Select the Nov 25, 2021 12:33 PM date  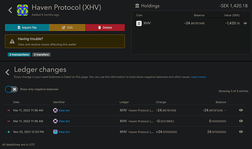click(x=28, y=132)
